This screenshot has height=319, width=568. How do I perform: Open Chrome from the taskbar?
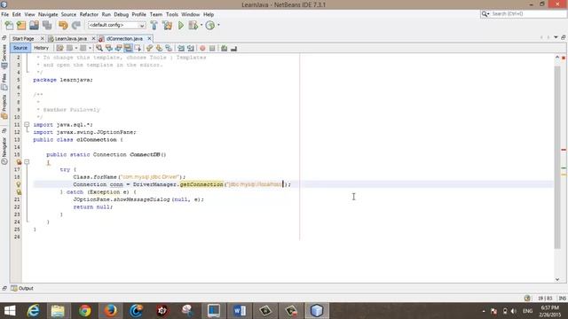(85, 311)
